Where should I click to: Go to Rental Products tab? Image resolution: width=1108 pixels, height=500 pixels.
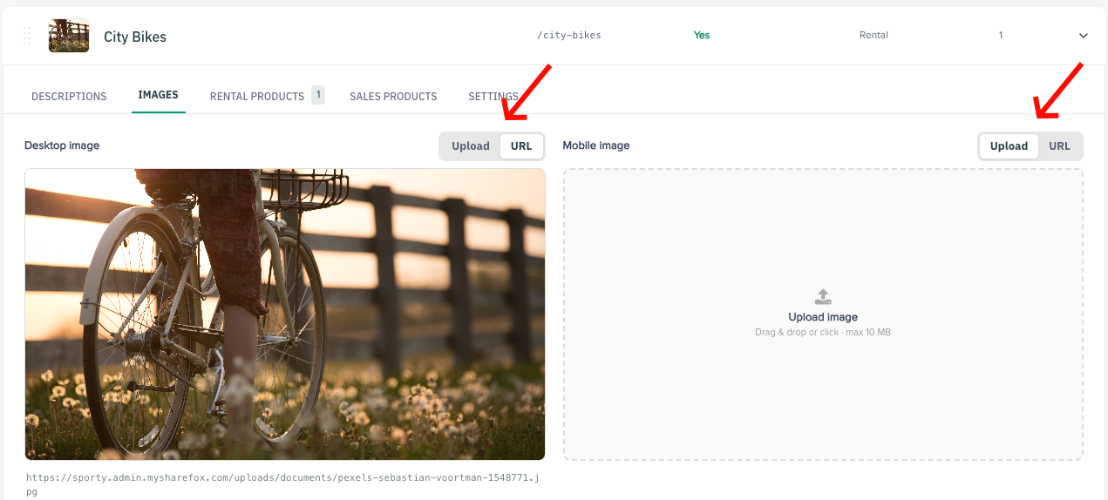257,97
